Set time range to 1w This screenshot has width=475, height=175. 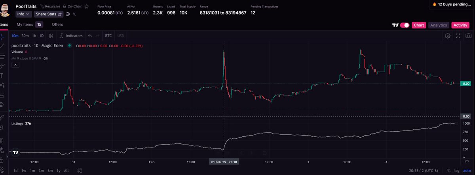(x=24, y=171)
